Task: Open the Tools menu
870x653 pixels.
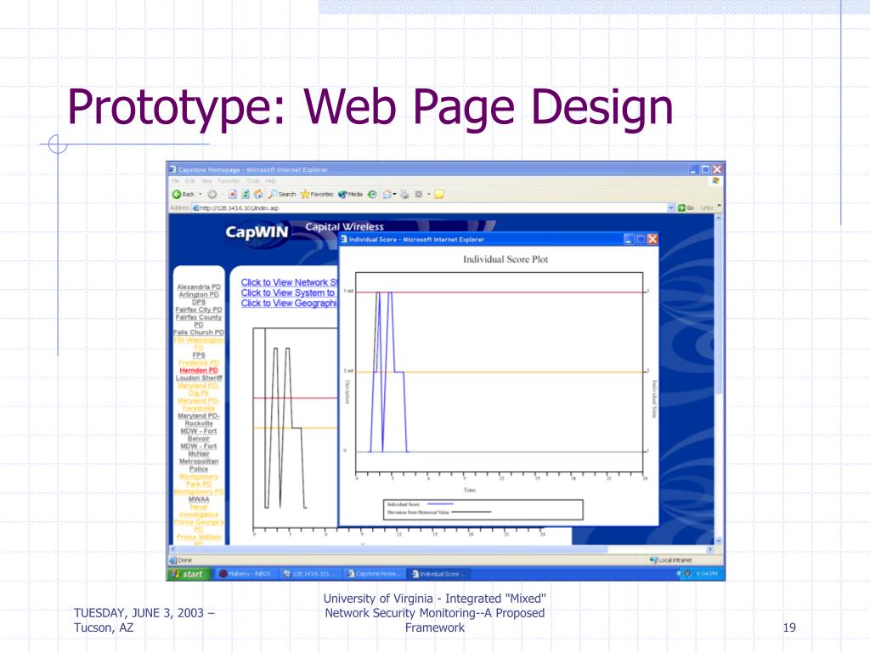Action: click(x=253, y=181)
